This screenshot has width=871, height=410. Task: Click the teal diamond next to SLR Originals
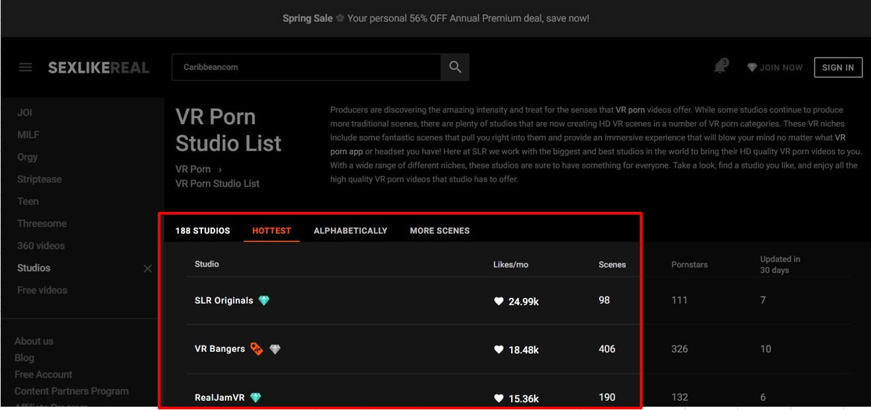pos(264,300)
